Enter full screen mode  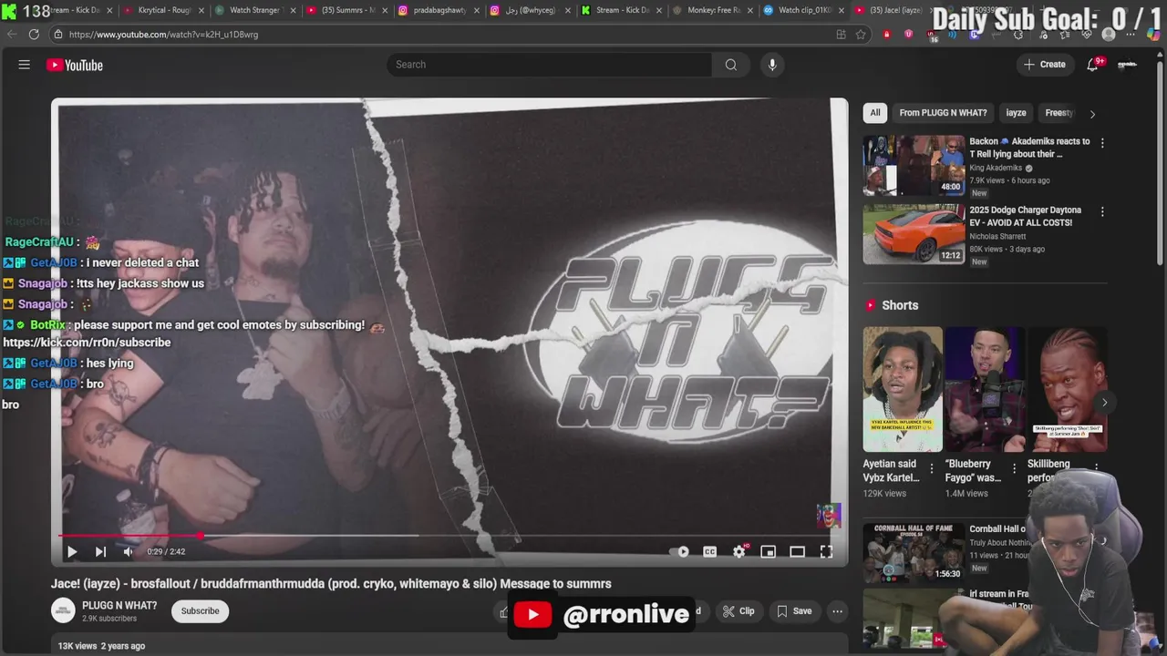(826, 551)
